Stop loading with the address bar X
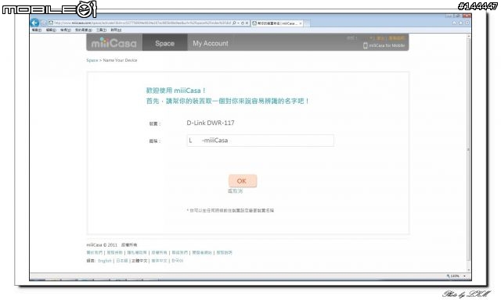Image resolution: width=501 pixels, height=303 pixels. (x=247, y=23)
